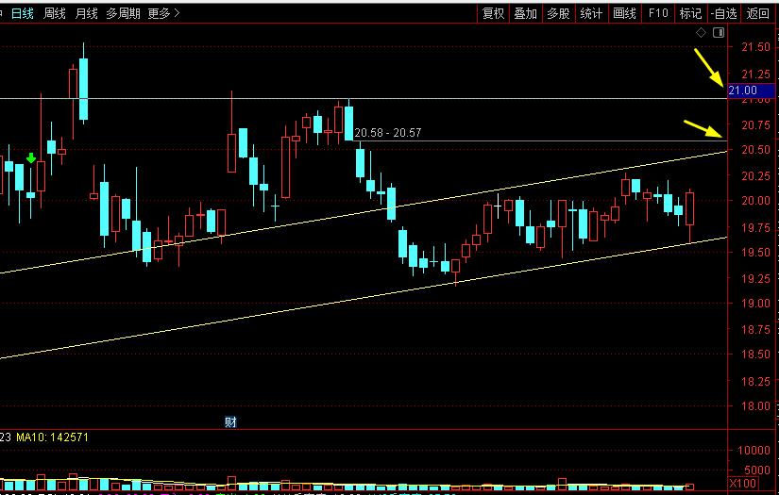
Task: Click the 返回 back button
Action: 757,13
